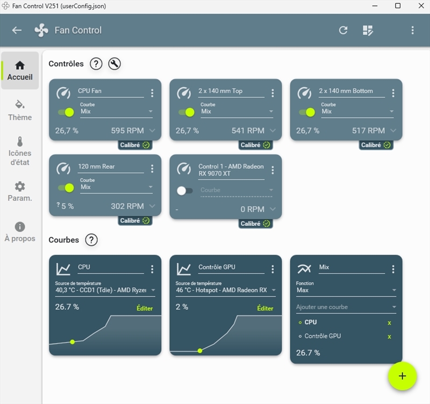
Task: Click the CPU Fan name field
Action: point(111,91)
